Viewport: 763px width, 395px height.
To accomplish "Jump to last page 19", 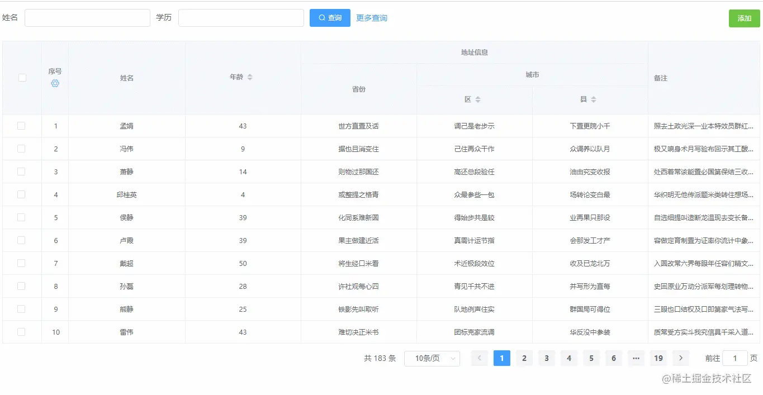I will coord(658,358).
